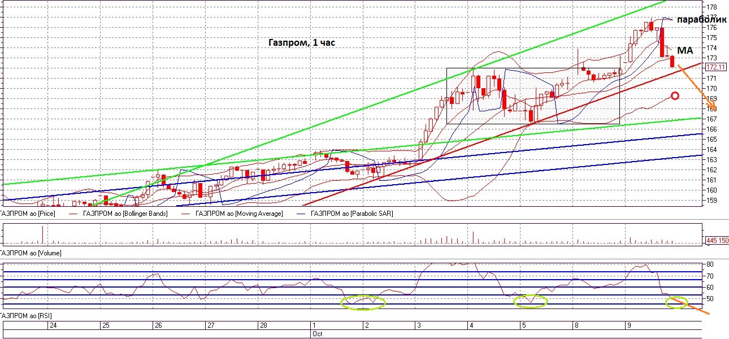The width and height of the screenshot is (729, 339).
Task: Click the 163 price axis label
Action: point(711,159)
